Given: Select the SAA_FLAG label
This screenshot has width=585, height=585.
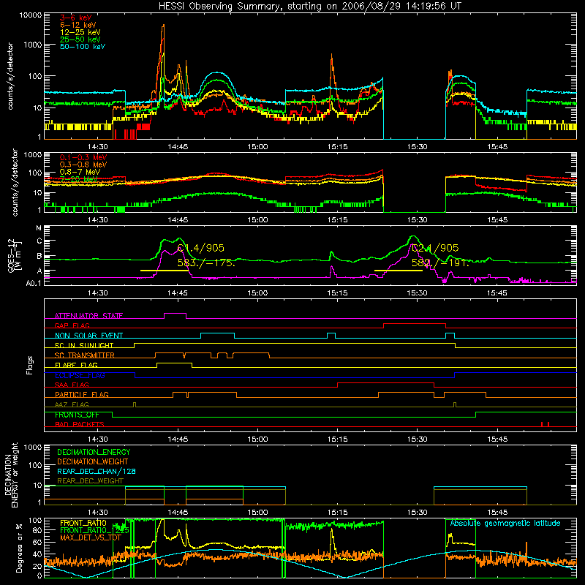Looking at the screenshot, I should point(72,385).
